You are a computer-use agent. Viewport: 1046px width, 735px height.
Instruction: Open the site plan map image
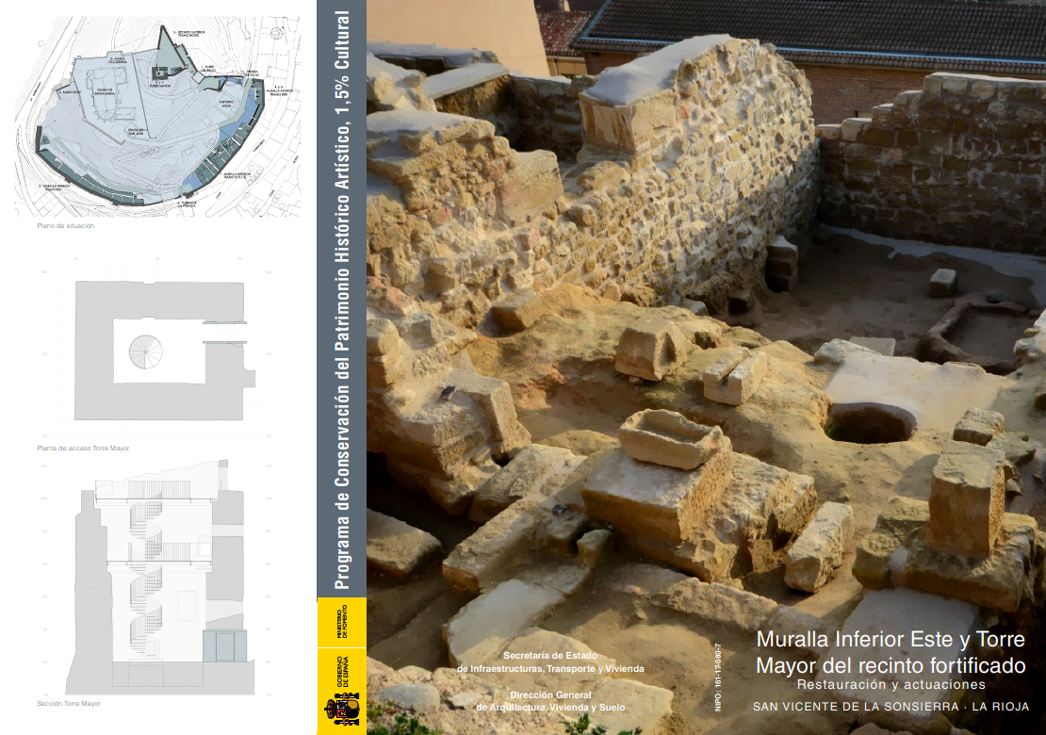[x=158, y=118]
